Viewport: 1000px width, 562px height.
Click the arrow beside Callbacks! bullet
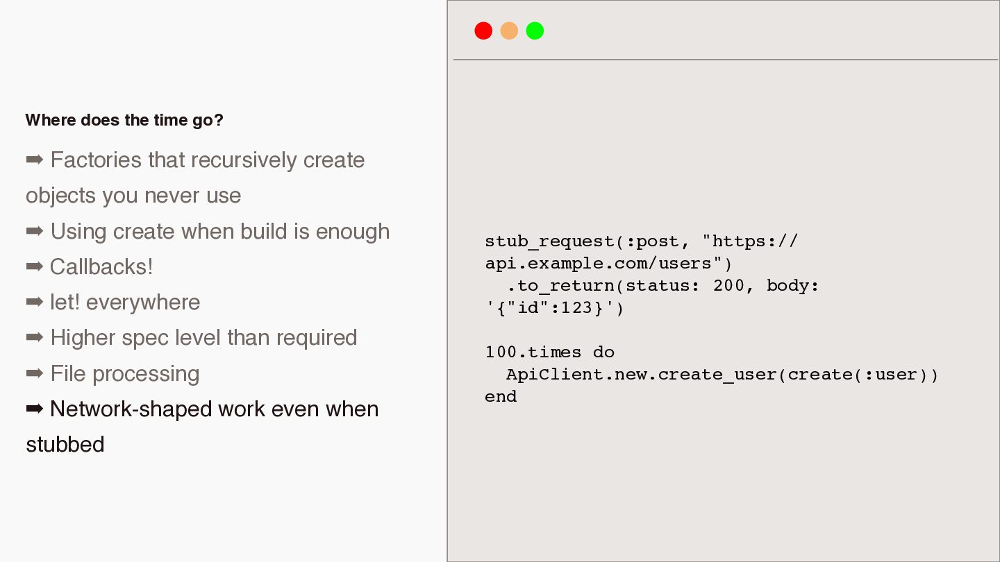[x=34, y=267]
